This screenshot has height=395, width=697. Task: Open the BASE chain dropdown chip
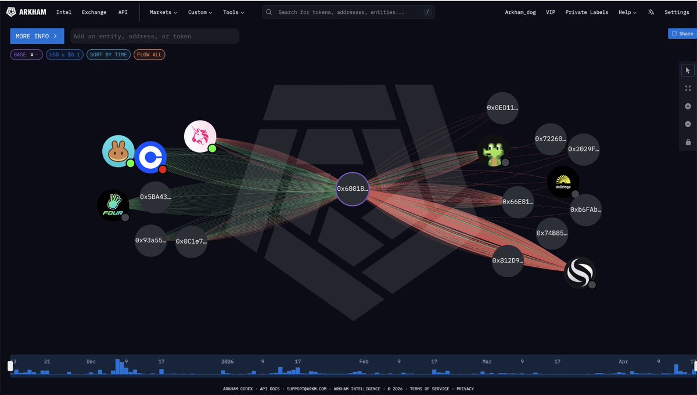[x=26, y=55]
